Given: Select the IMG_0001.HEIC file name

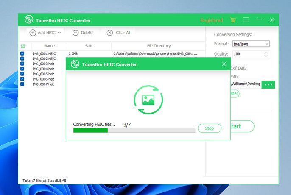Looking at the screenshot, I should click(44, 53).
